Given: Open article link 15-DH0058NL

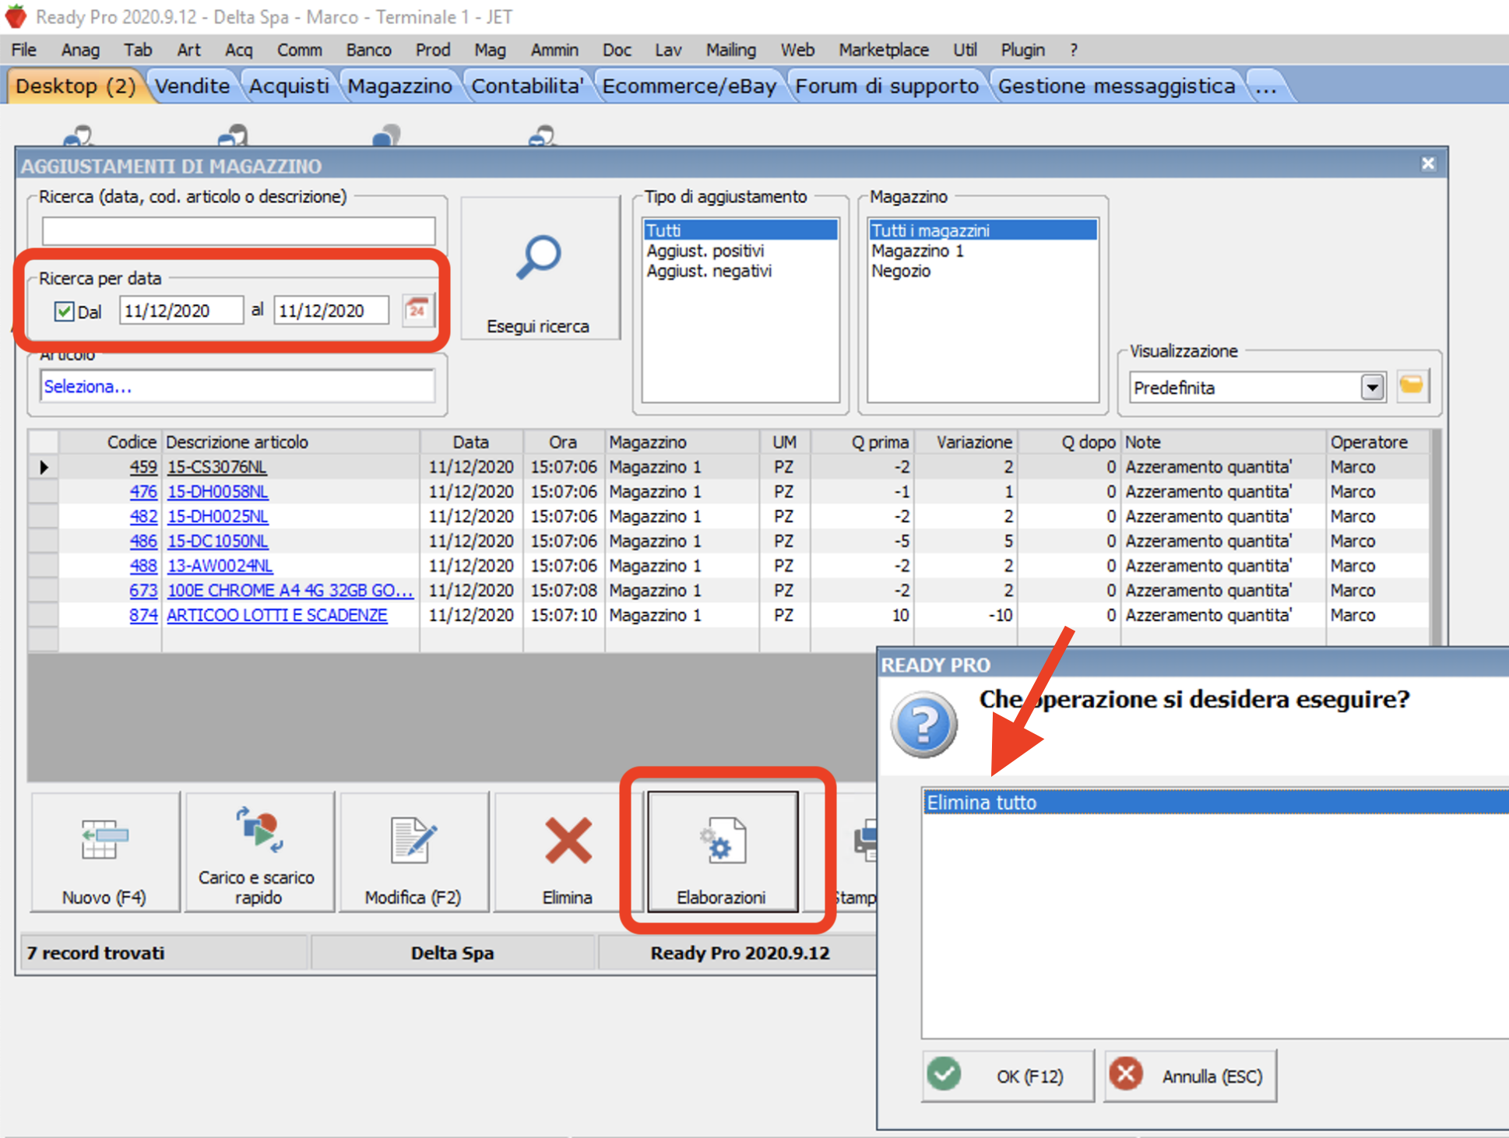Looking at the screenshot, I should pos(217,492).
